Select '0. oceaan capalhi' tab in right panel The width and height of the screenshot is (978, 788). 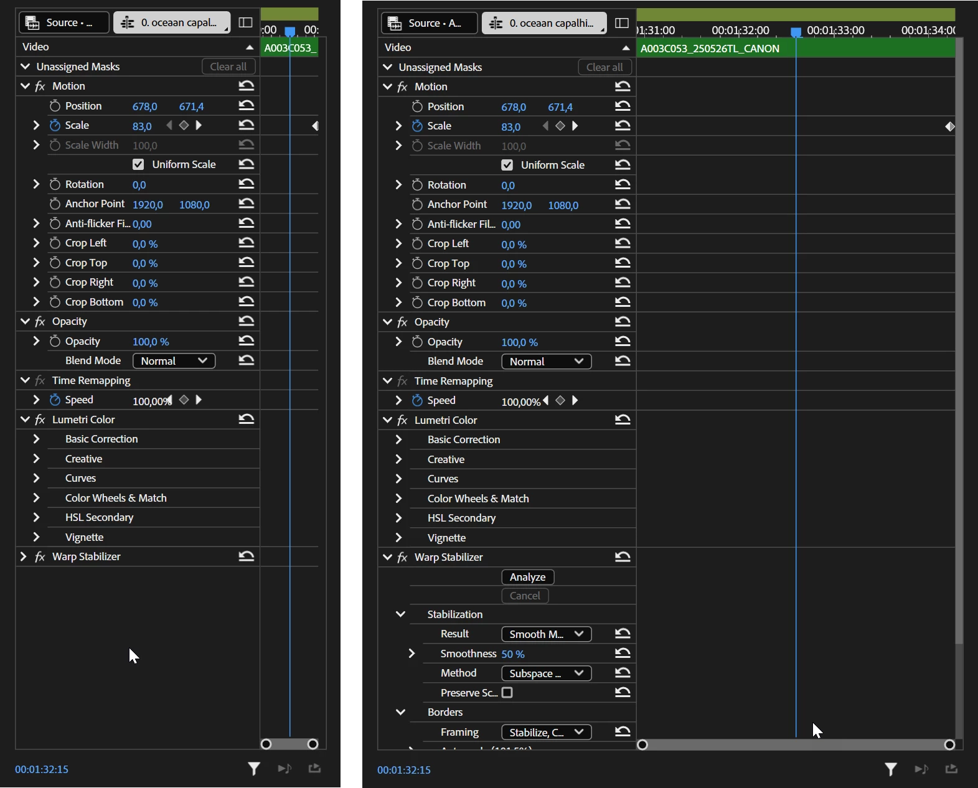coord(544,23)
